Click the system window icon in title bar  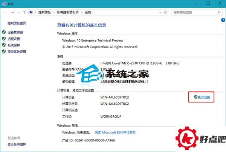(4, 4)
